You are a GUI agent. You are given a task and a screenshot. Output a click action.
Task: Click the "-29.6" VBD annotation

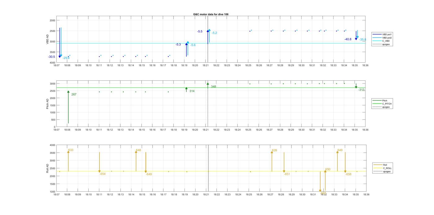coord(66,58)
